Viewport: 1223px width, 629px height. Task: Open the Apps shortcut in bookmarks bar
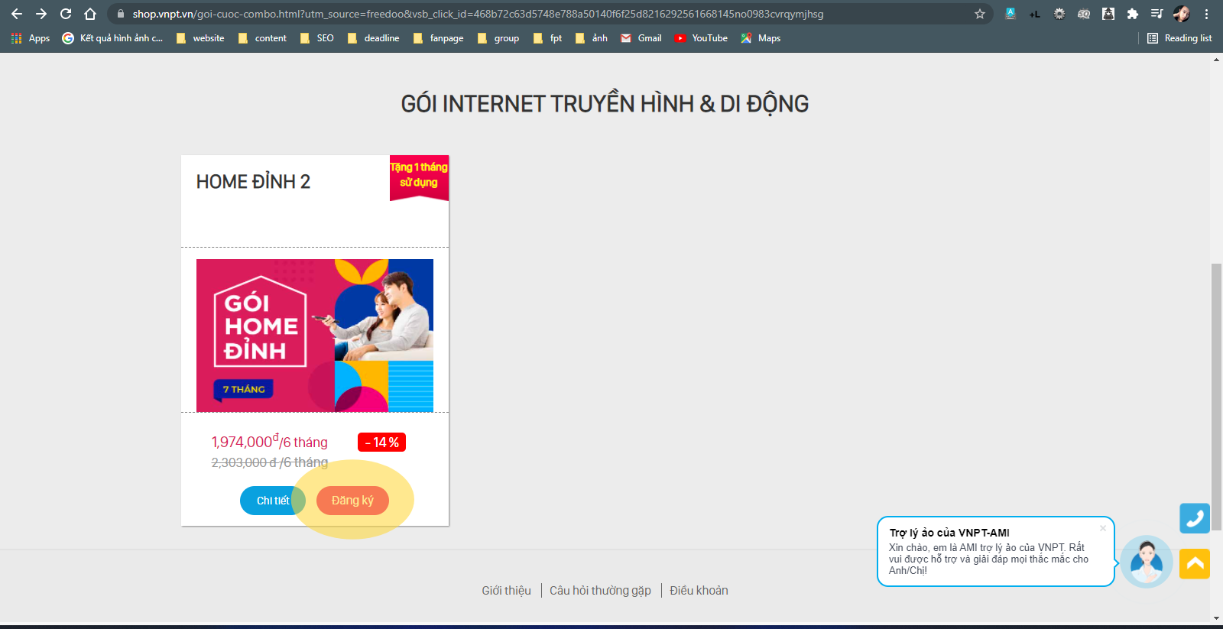click(x=31, y=38)
